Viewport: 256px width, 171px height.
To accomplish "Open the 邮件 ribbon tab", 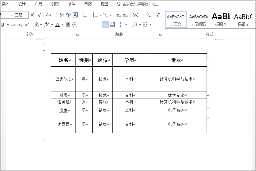I will (x=71, y=4).
